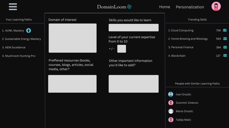This screenshot has height=128, width=229.
Task: Open Tadija Malic's avatar
Action: (x=171, y=120)
